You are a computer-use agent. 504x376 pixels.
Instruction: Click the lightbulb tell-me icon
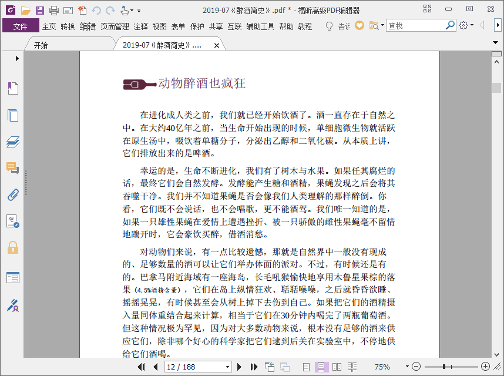point(329,26)
